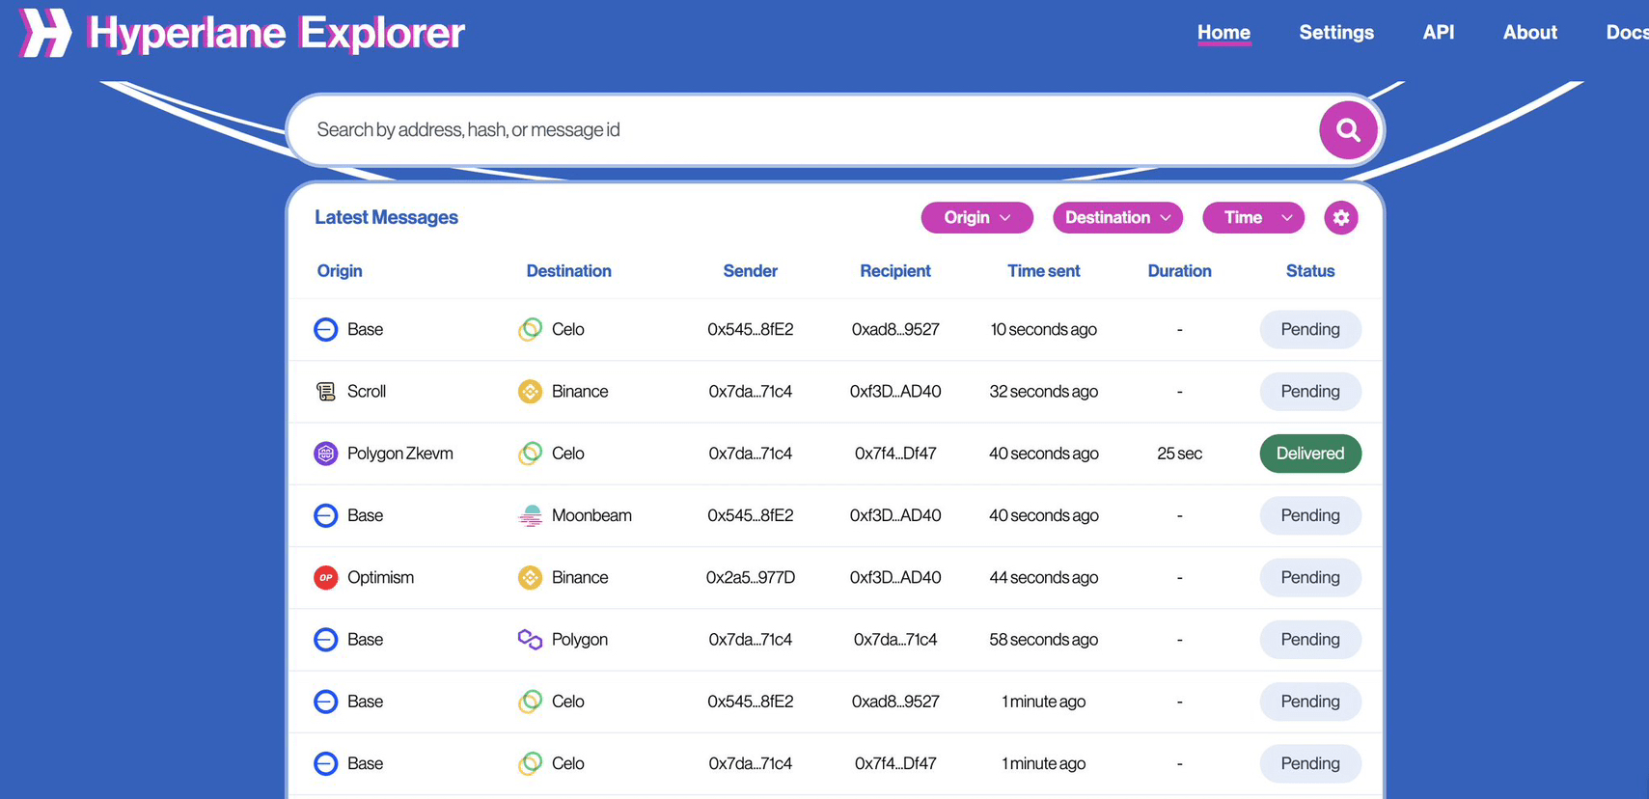Viewport: 1649px width, 799px height.
Task: Click the Moonbeam destination name
Action: [591, 515]
